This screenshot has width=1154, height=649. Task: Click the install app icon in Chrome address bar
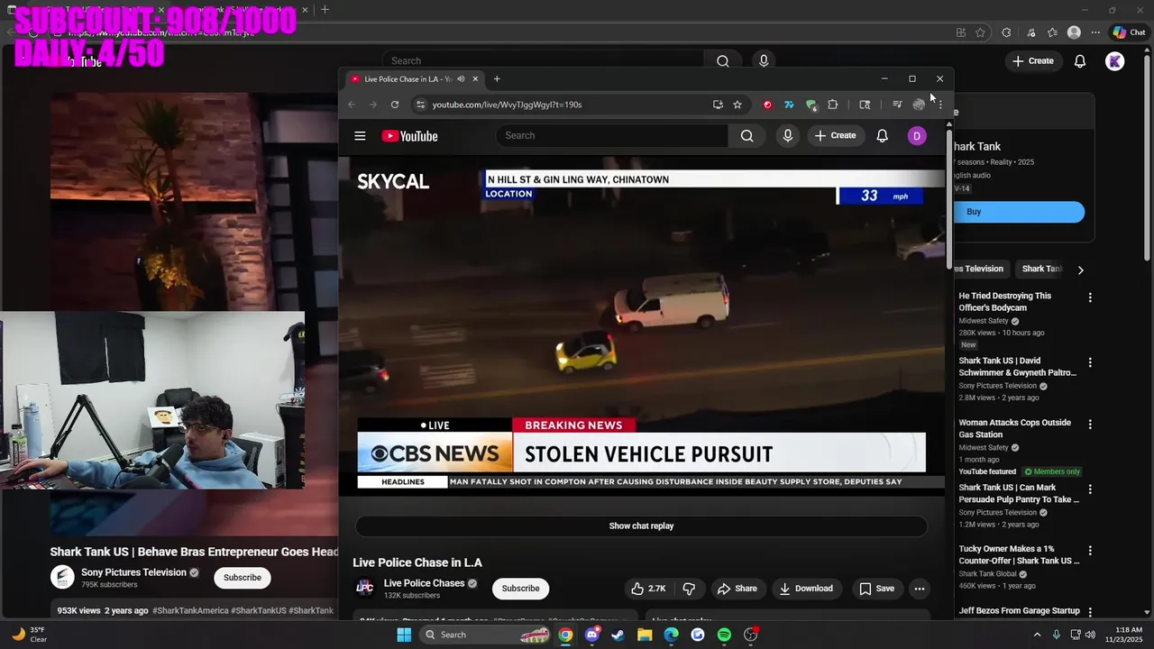coord(718,105)
